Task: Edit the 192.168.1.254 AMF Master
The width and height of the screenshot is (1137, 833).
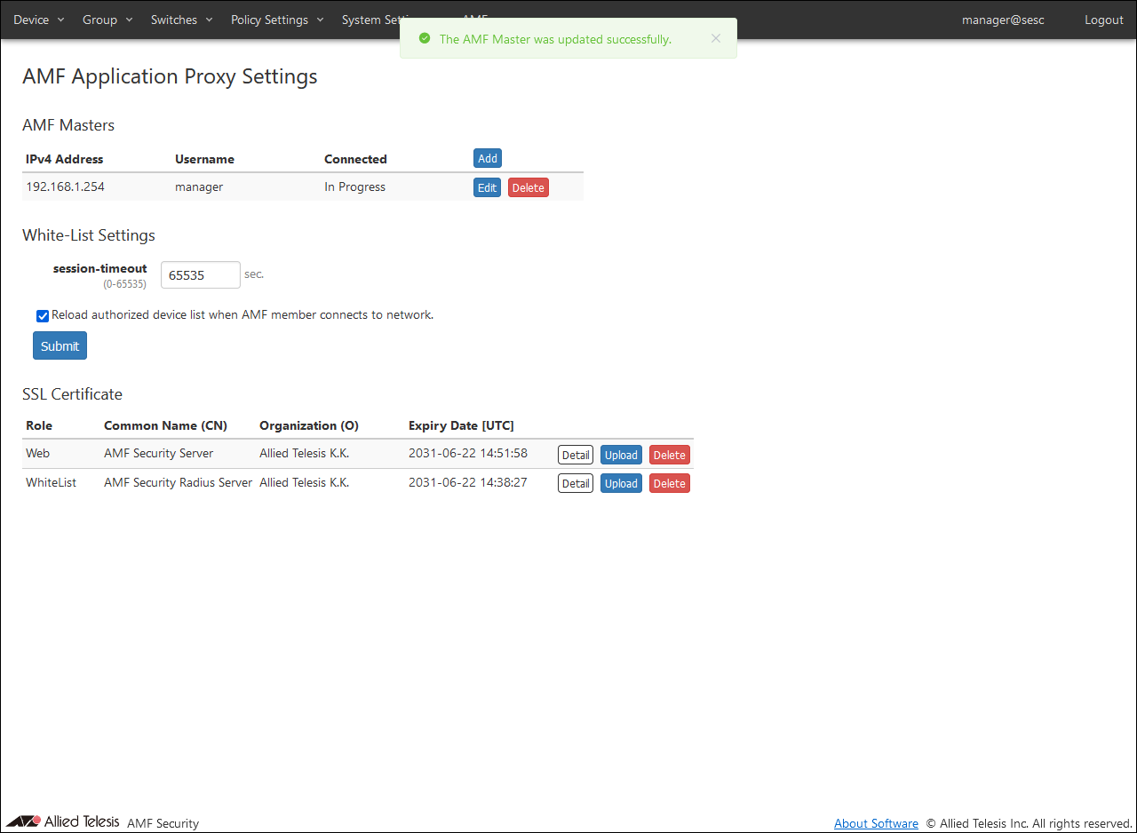Action: coord(487,187)
